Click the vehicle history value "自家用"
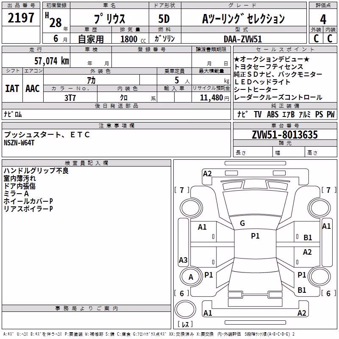Image resolution: width=339 pixels, height=339 pixels. click(x=91, y=39)
